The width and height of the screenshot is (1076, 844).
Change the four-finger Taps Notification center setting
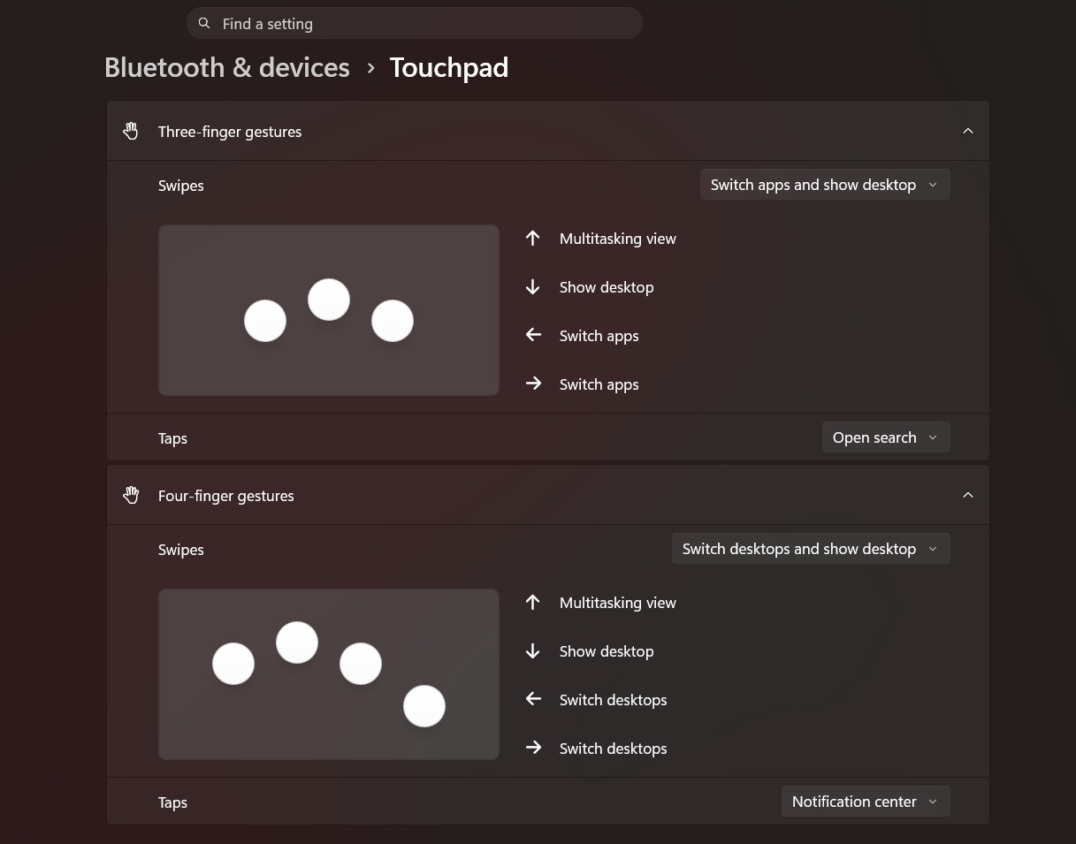865,801
